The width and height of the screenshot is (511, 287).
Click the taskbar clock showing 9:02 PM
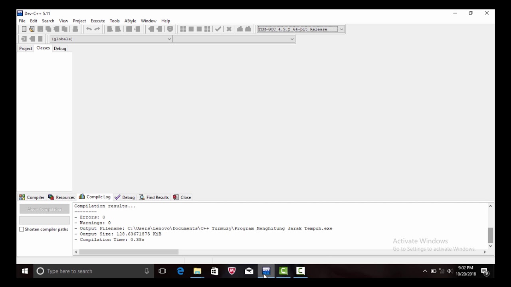coord(466,271)
